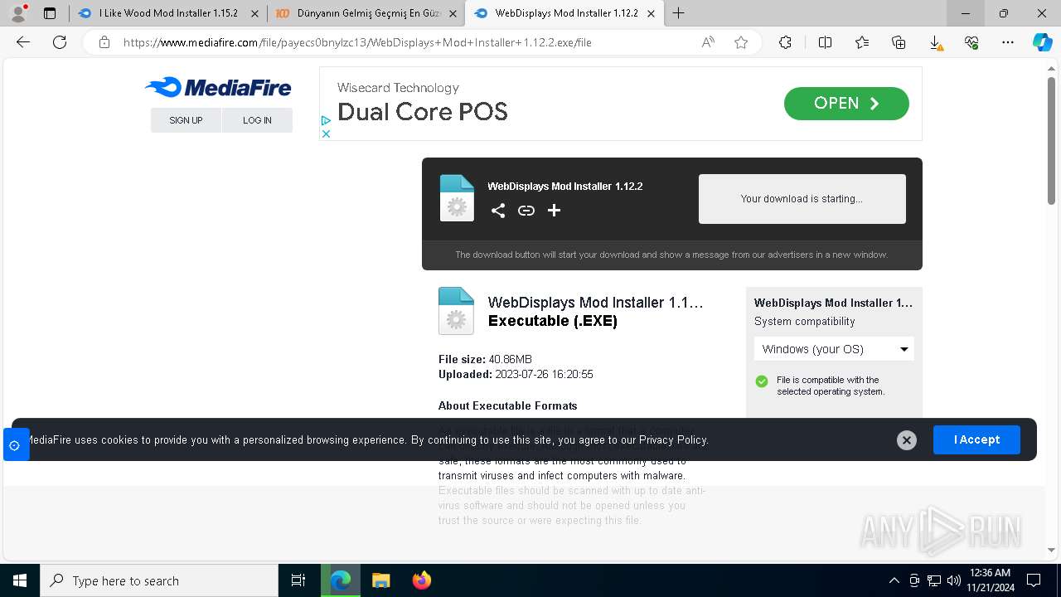The width and height of the screenshot is (1061, 597).
Task: Open Collections icon
Action: pyautogui.click(x=899, y=42)
